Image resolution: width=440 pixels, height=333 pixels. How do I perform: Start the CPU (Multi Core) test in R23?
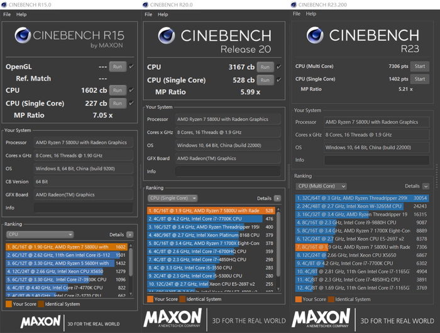419,66
